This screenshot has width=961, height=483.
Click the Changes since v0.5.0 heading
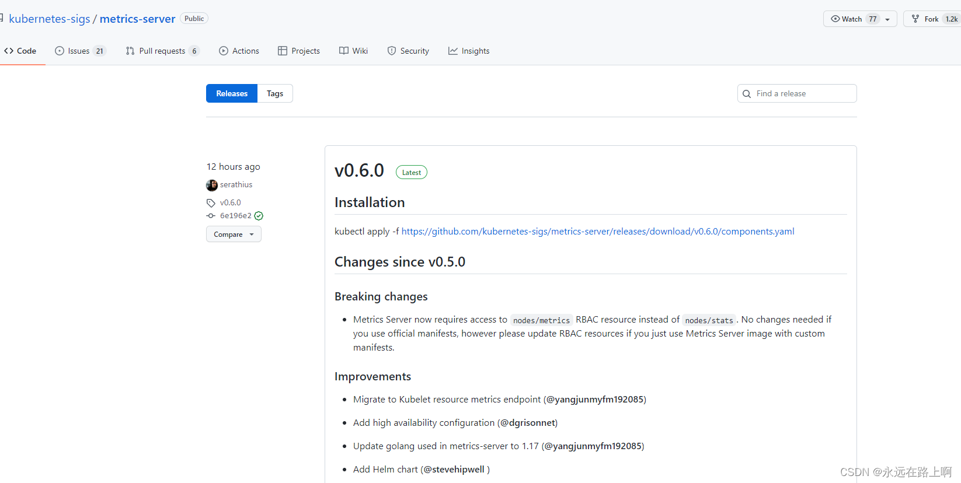[400, 262]
